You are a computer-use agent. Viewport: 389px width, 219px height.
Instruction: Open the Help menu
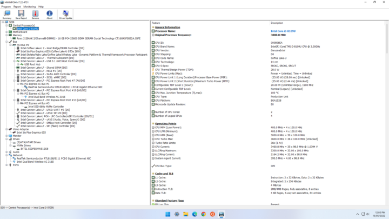[41, 6]
